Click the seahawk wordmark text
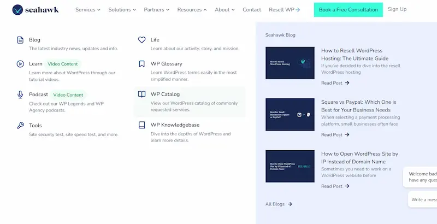 [42, 10]
